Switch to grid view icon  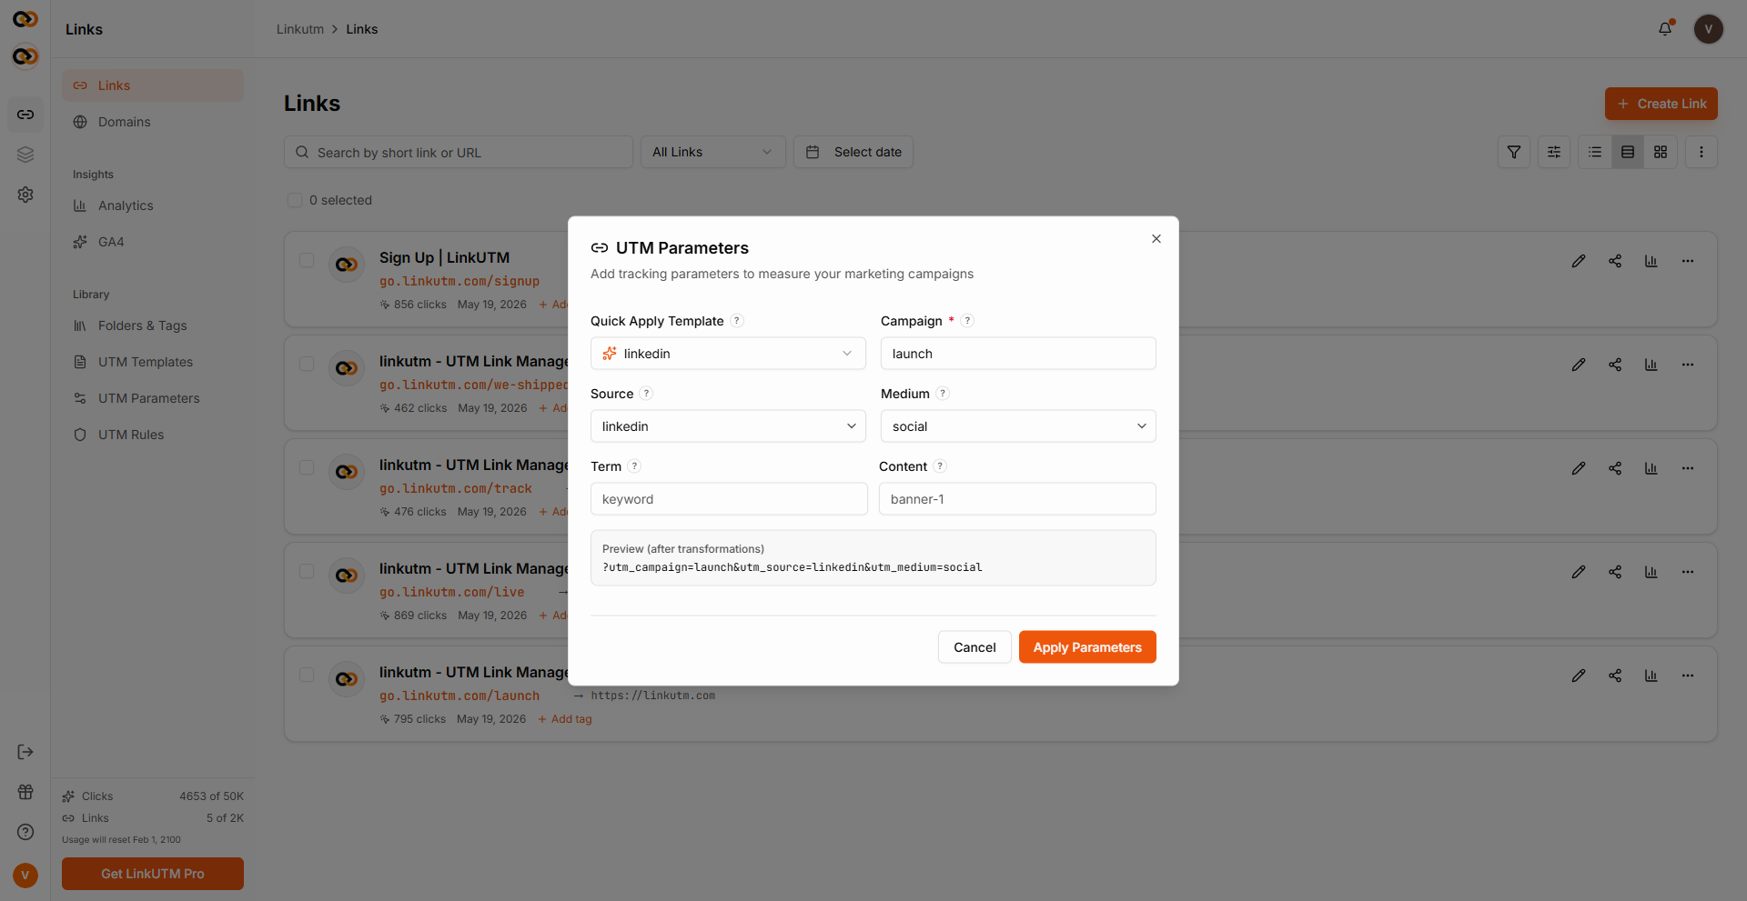(1661, 152)
